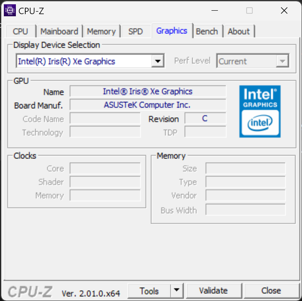Click the Memory Type field
Screen dimensions: 302x301
(x=245, y=182)
